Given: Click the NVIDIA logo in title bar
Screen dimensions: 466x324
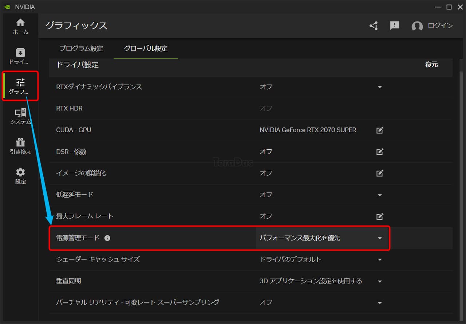Looking at the screenshot, I should tap(7, 7).
